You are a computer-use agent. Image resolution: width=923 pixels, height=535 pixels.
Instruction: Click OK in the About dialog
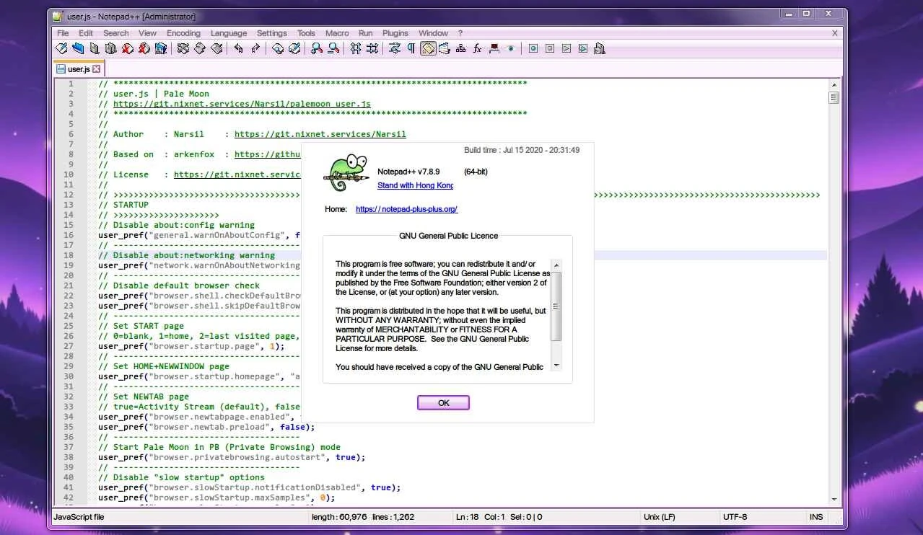pos(444,403)
